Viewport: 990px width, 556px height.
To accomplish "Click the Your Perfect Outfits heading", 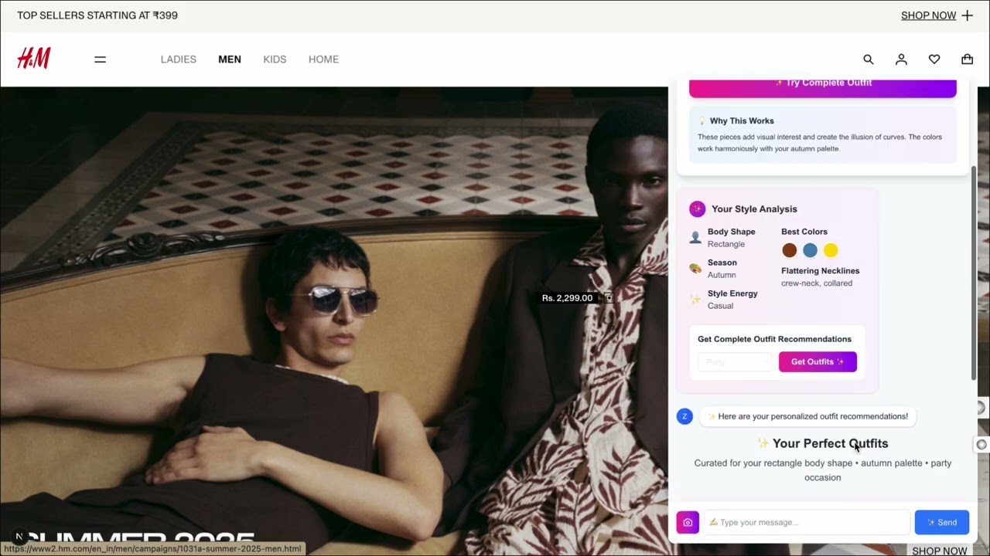I will (823, 443).
